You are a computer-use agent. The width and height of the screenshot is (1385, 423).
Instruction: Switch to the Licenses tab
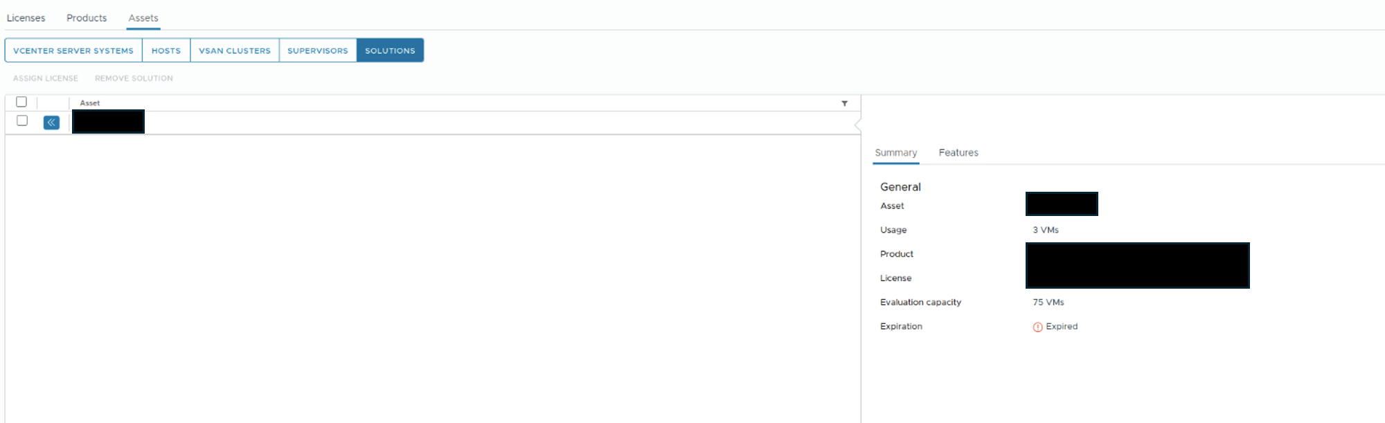tap(26, 18)
